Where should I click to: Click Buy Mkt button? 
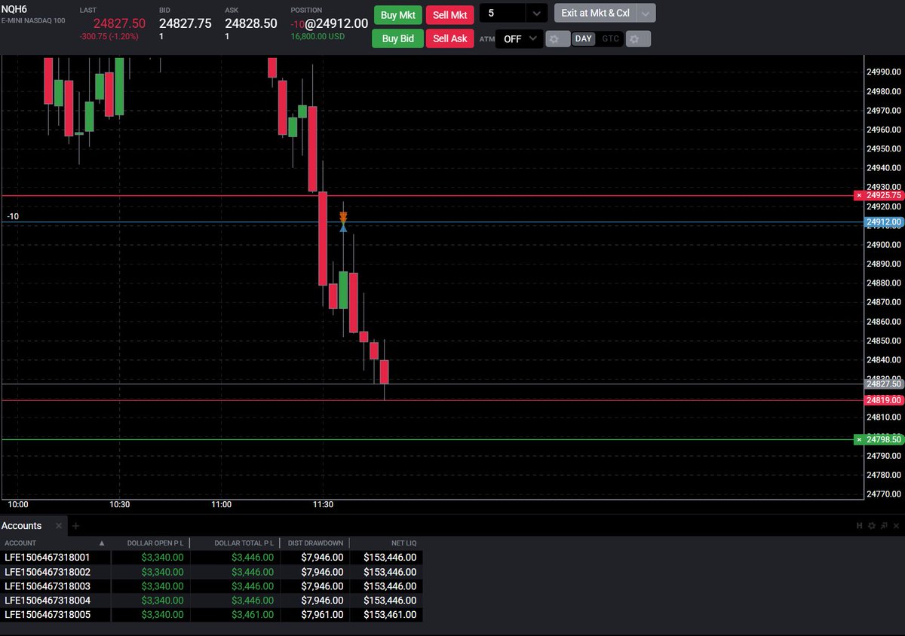click(397, 15)
